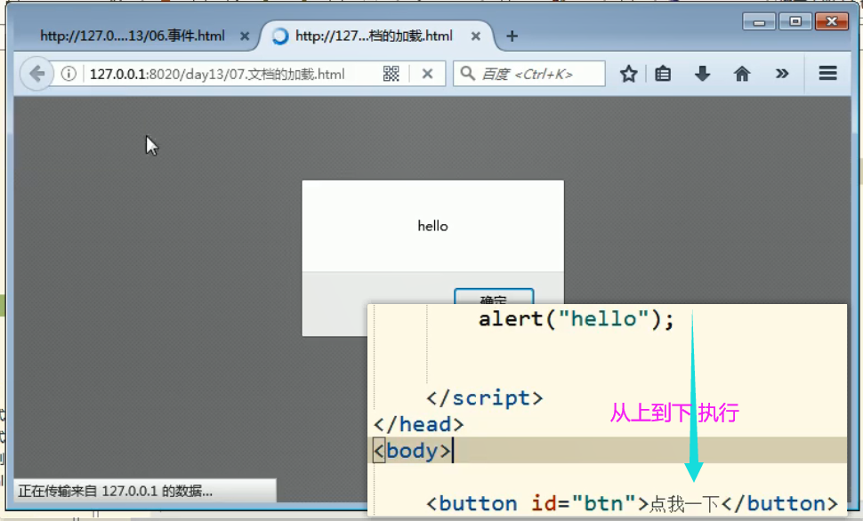Switch to the 06.事件.html tab

tap(132, 36)
